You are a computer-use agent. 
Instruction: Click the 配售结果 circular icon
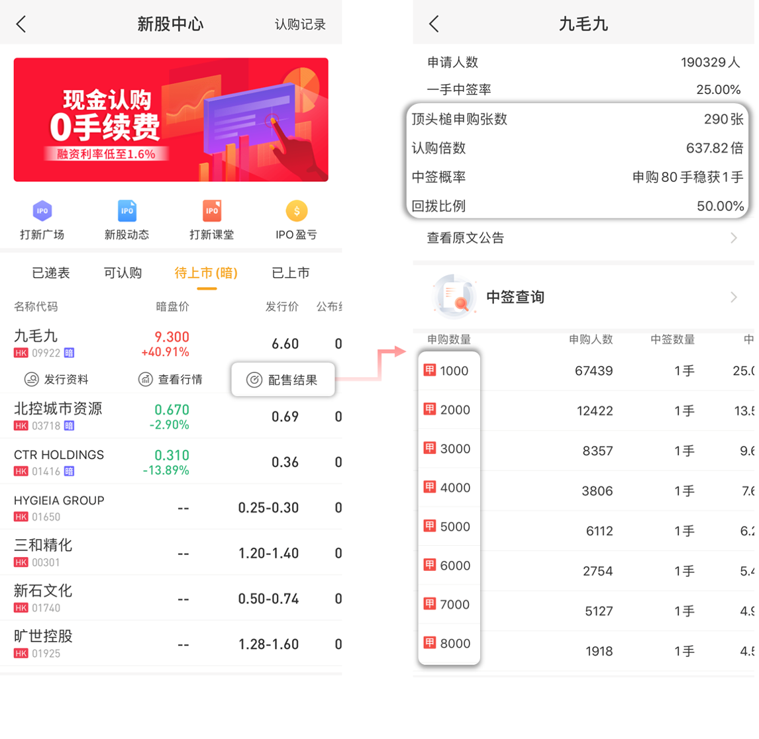point(254,380)
